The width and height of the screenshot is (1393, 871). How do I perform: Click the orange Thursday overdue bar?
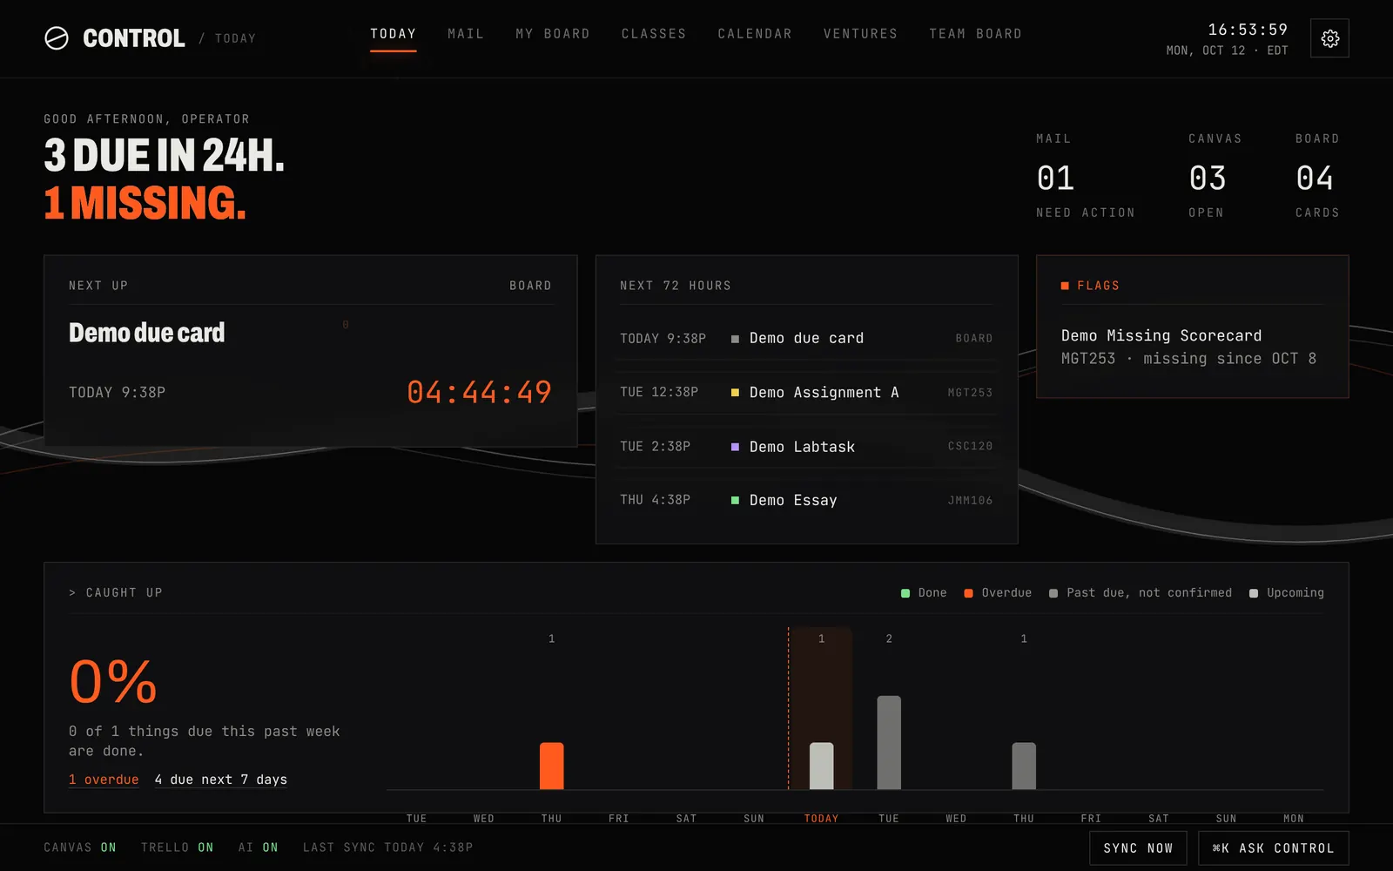click(551, 766)
